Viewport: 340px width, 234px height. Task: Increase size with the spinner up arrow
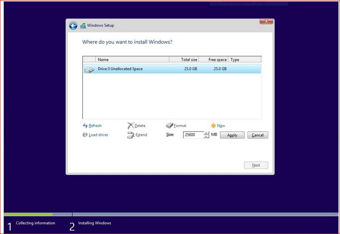point(207,133)
